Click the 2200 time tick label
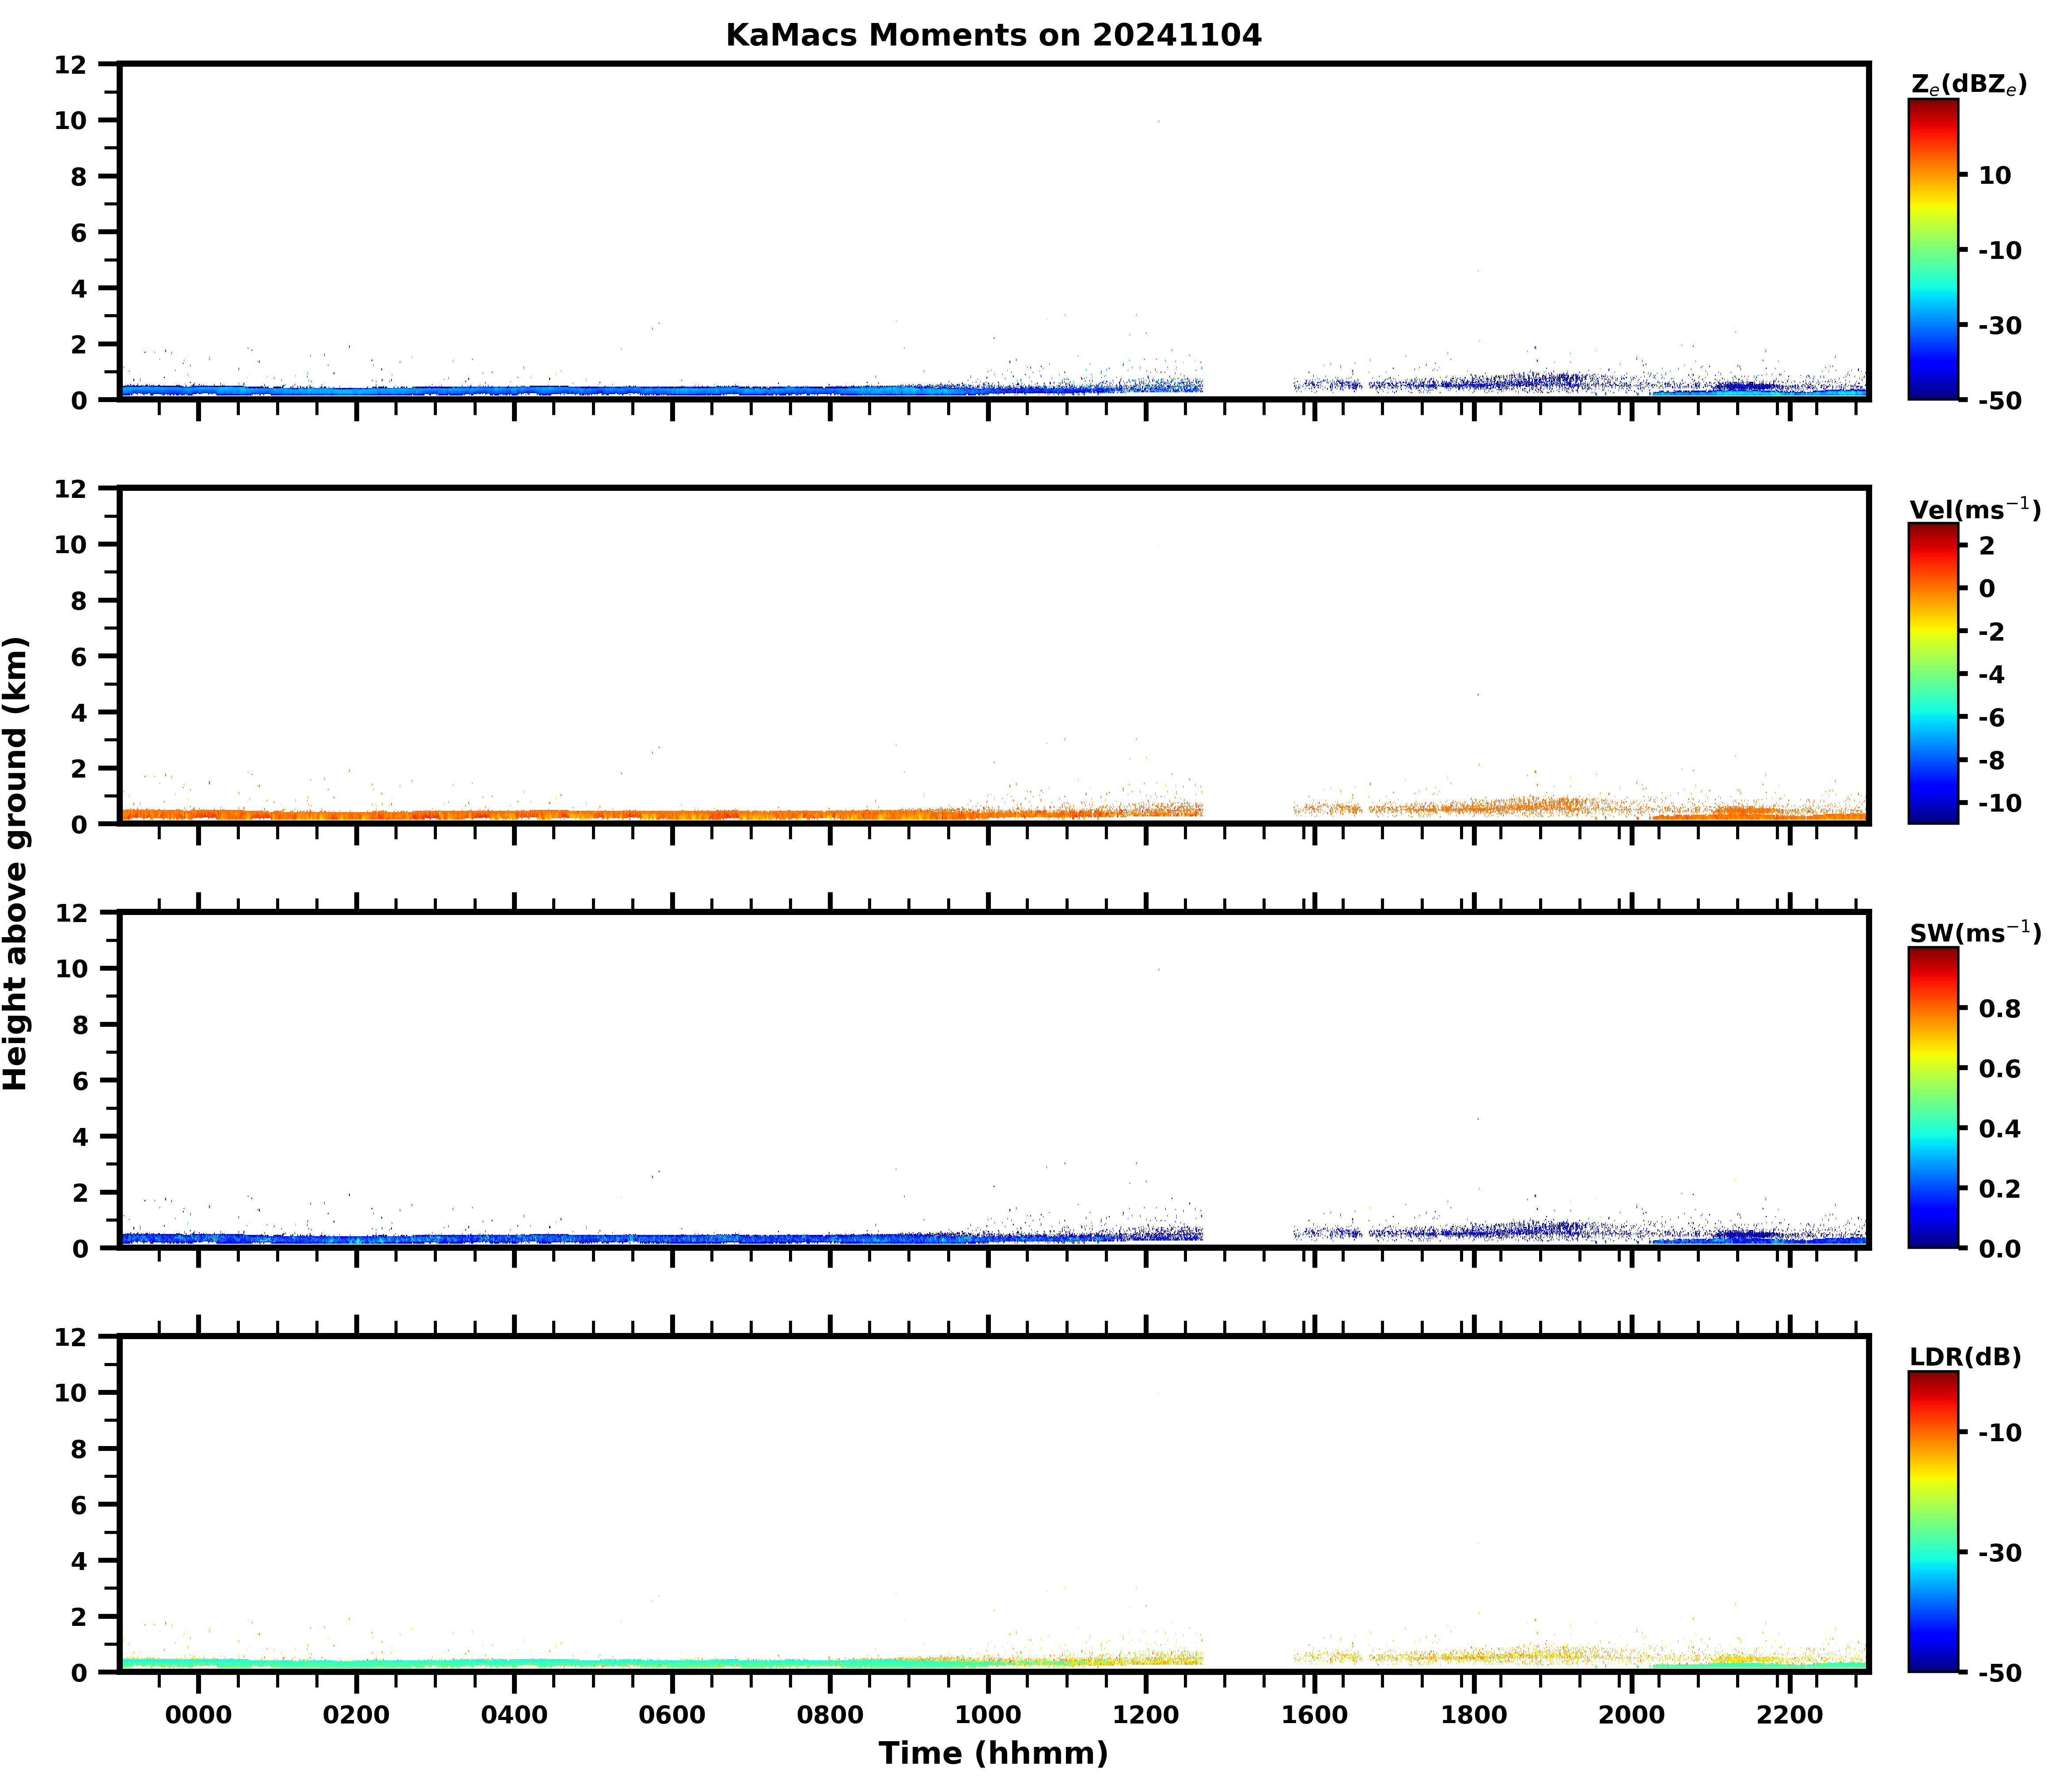Viewport: 2063px width, 1792px height. point(1789,1716)
